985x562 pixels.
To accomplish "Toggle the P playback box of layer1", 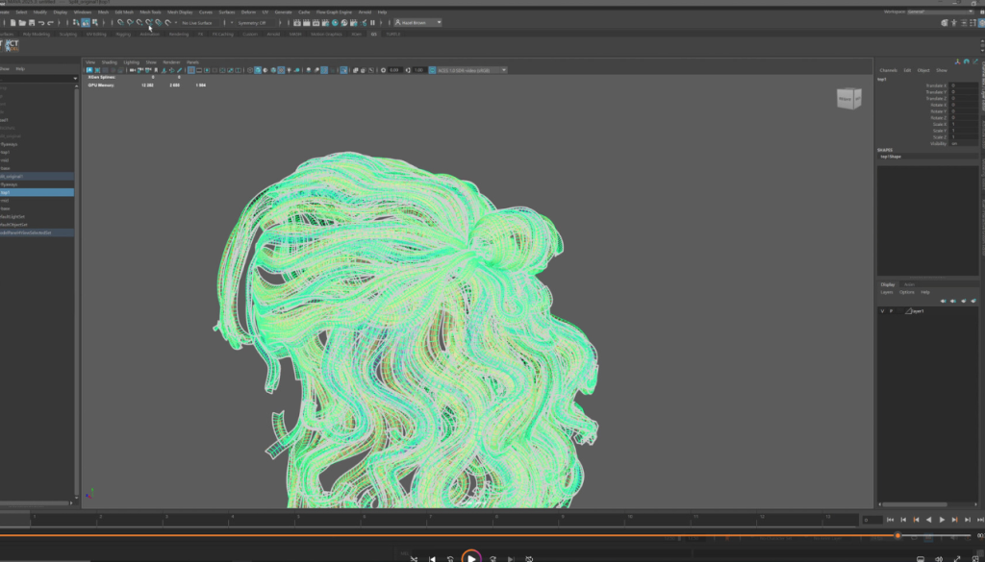I will coord(891,311).
